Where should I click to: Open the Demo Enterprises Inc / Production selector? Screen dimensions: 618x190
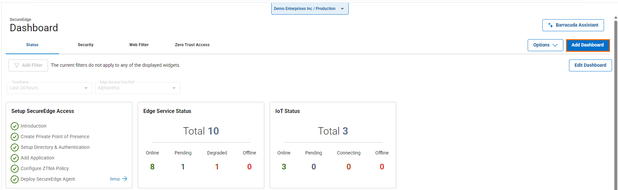[x=309, y=9]
